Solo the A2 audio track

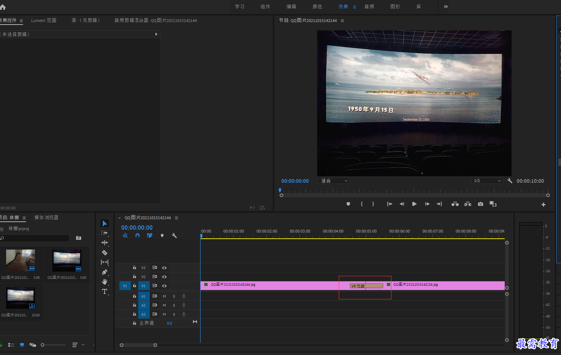pyautogui.click(x=174, y=305)
